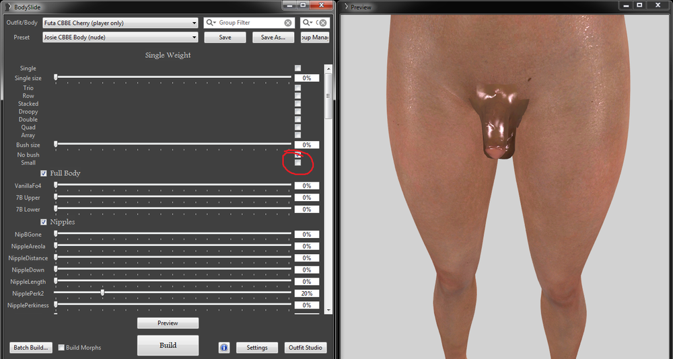Click the slider list scroll-down arrow
673x359 pixels.
click(329, 310)
